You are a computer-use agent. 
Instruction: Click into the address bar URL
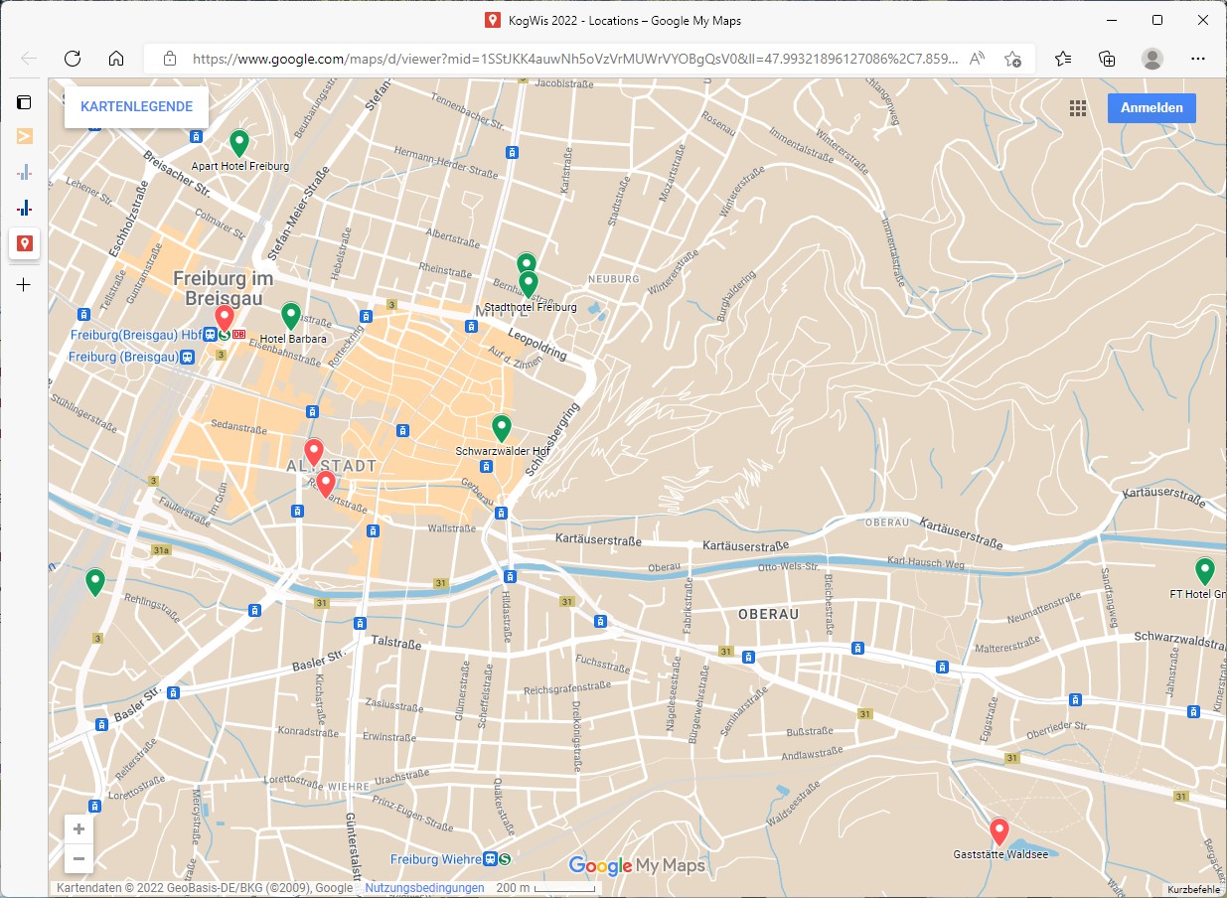(576, 59)
